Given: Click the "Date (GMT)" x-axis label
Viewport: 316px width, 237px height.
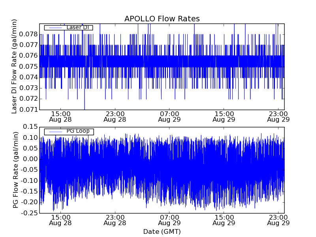Looking at the screenshot, I should point(162,231).
